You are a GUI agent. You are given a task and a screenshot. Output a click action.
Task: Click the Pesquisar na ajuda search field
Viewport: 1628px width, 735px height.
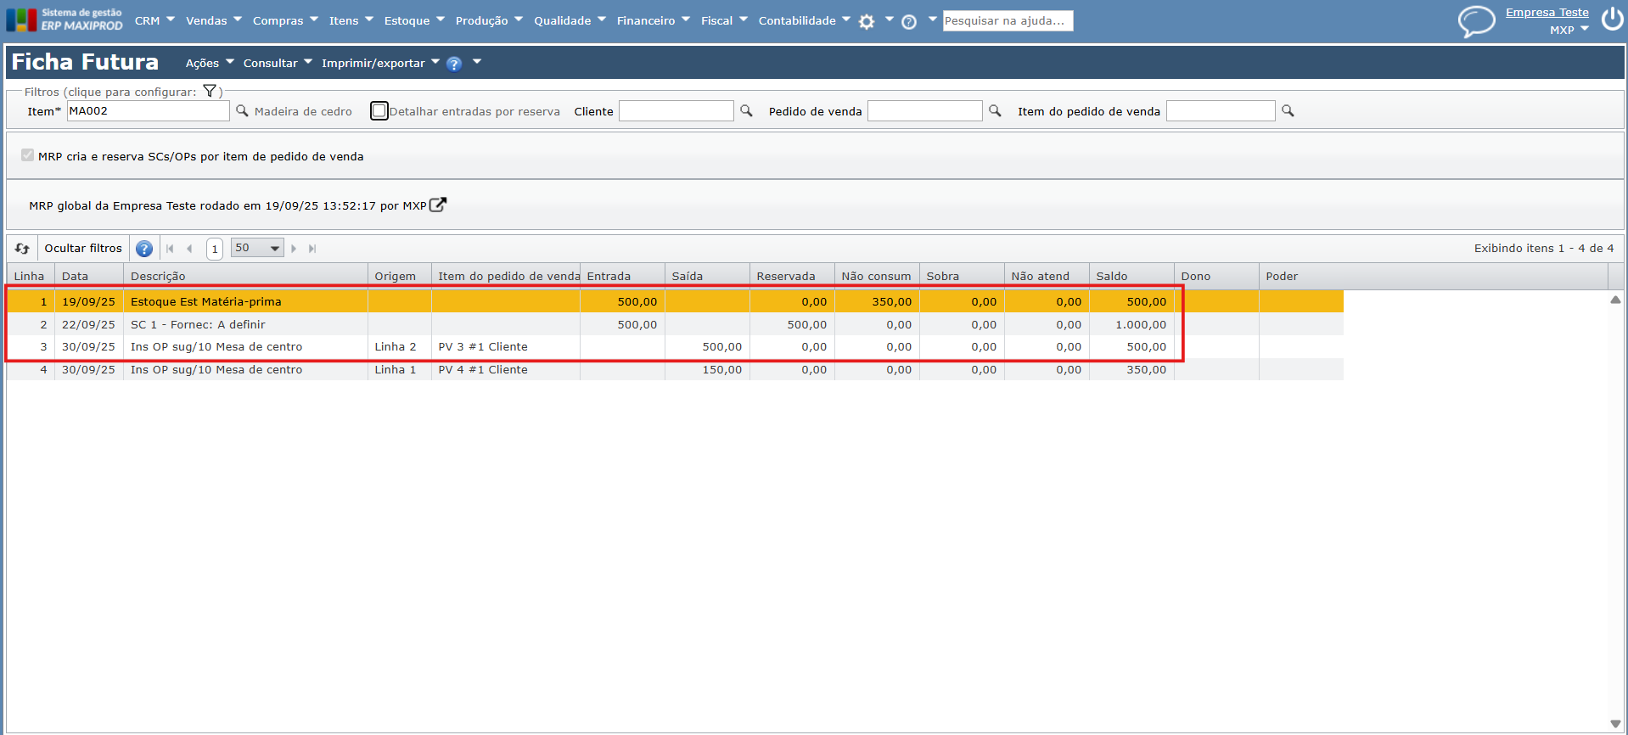point(1007,21)
